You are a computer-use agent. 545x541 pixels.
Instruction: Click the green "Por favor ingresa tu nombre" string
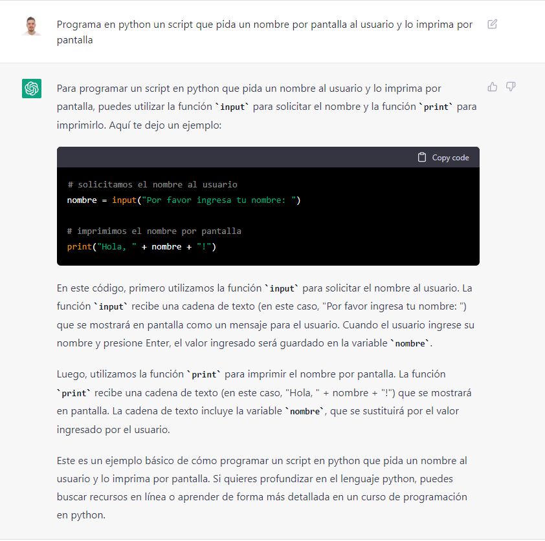pyautogui.click(x=219, y=200)
